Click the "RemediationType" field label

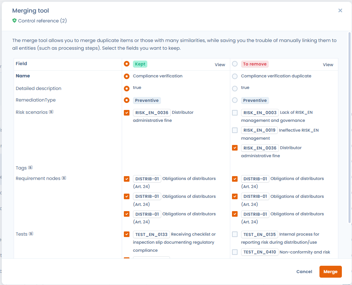[x=36, y=100]
